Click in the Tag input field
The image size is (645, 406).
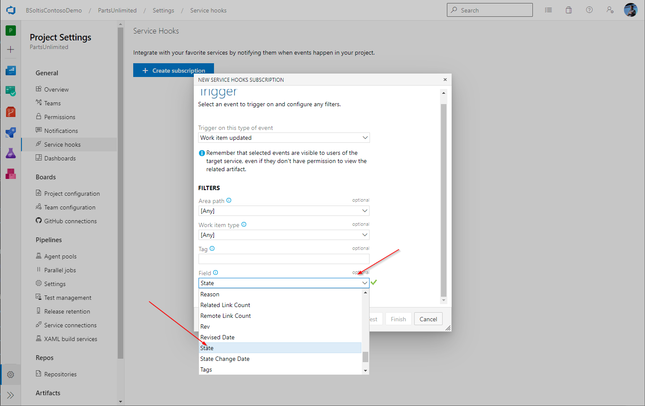[284, 259]
